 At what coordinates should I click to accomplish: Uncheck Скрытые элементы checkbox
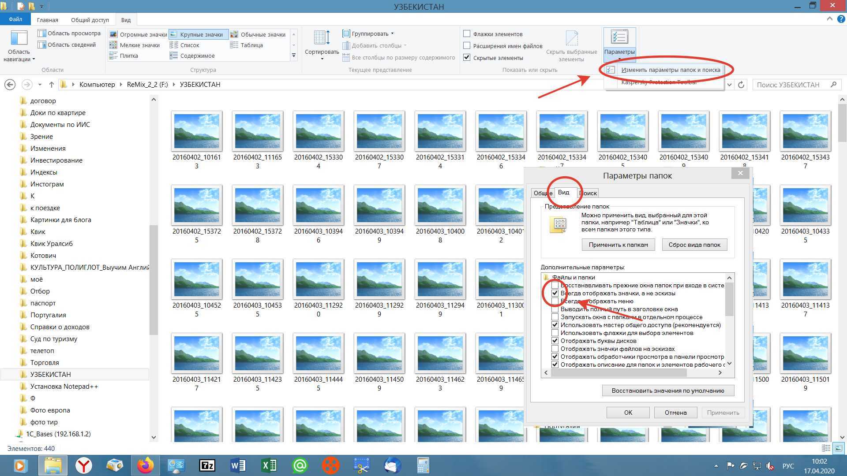coord(467,57)
